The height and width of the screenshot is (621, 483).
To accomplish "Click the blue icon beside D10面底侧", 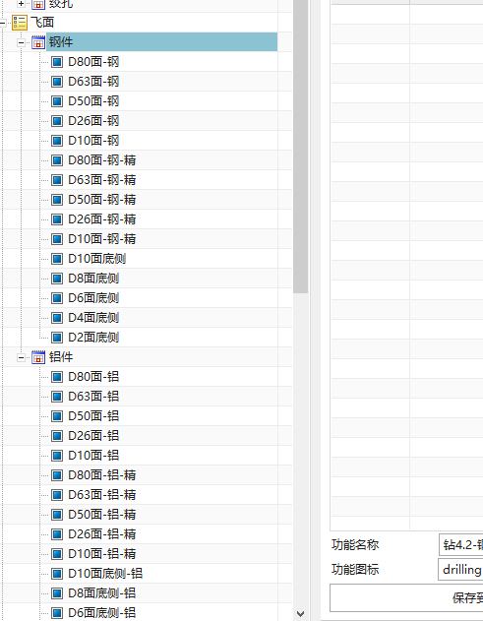I will (x=57, y=259).
